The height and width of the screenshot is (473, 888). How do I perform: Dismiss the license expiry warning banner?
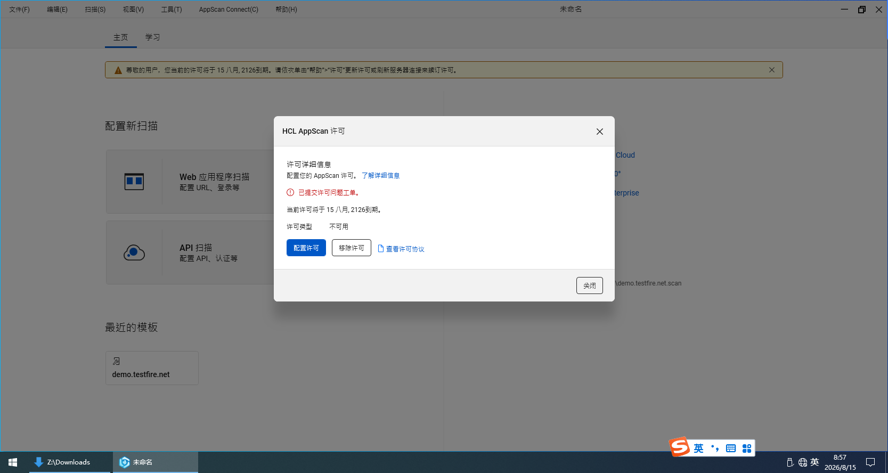pyautogui.click(x=772, y=70)
